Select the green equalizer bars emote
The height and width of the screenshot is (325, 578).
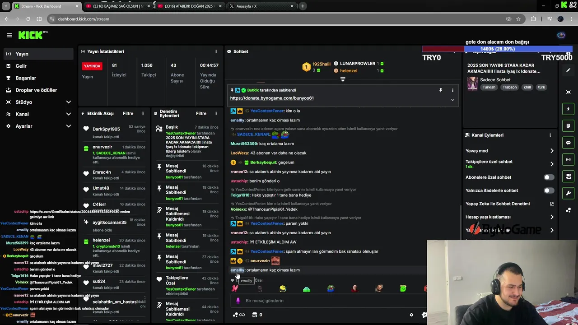tap(307, 288)
